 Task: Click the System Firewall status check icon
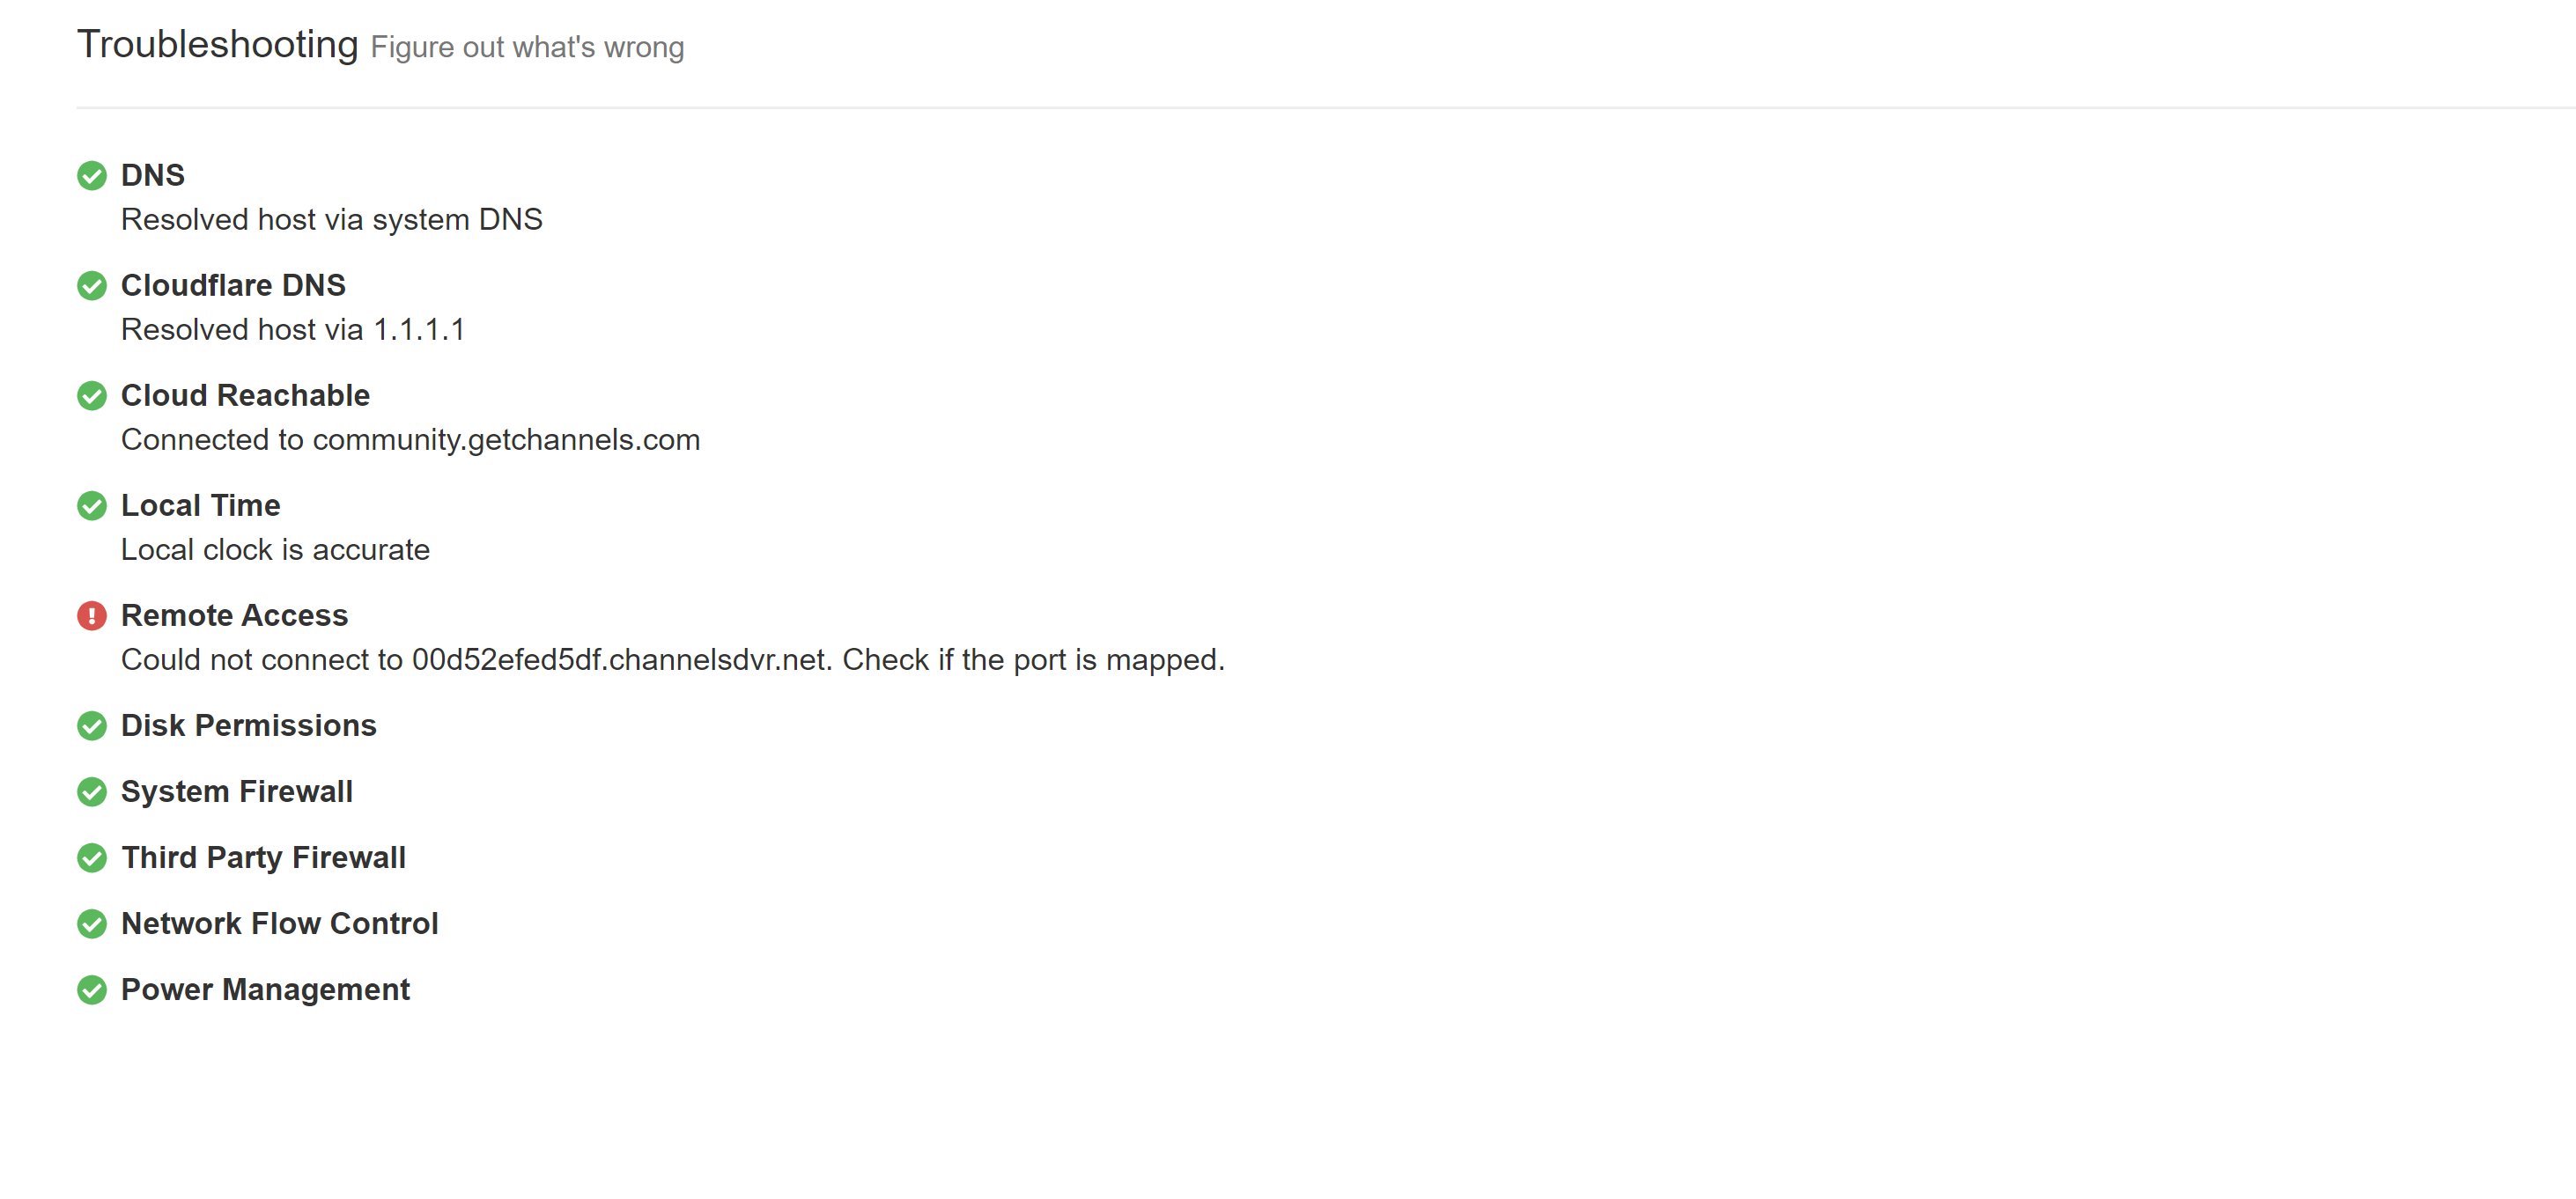click(x=92, y=792)
